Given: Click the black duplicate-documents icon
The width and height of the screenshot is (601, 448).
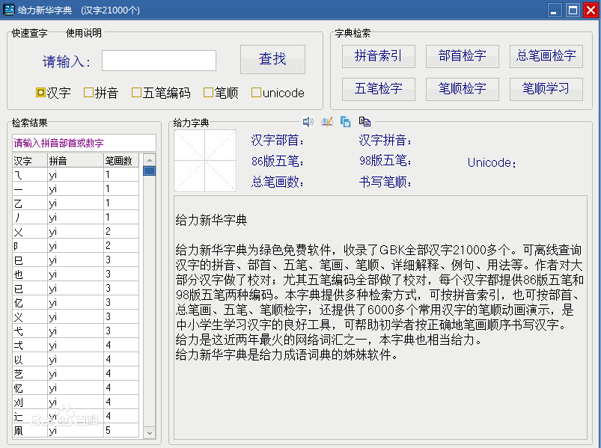Looking at the screenshot, I should coord(364,122).
